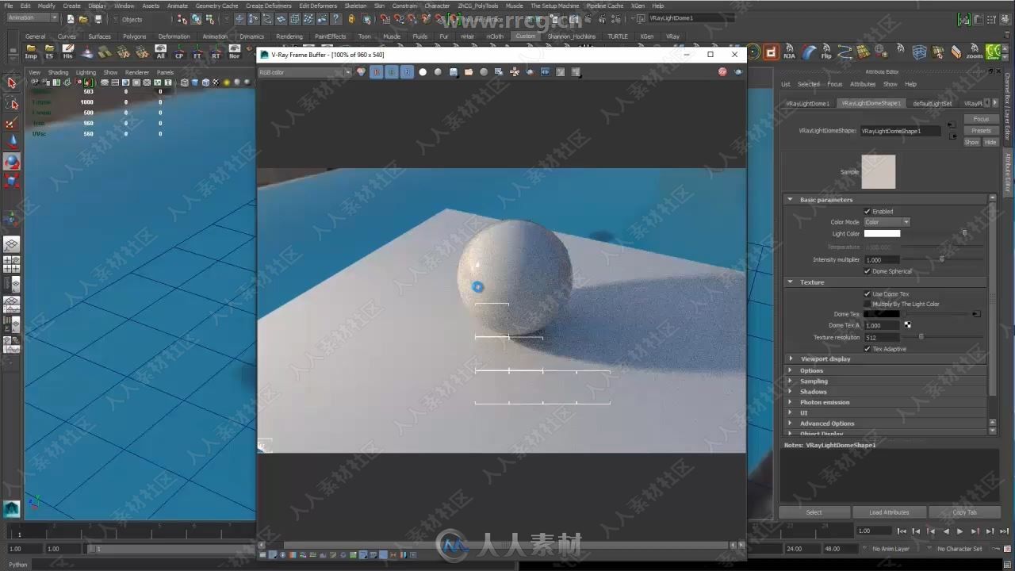
Task: Click the Imp shelf button
Action: point(31,52)
